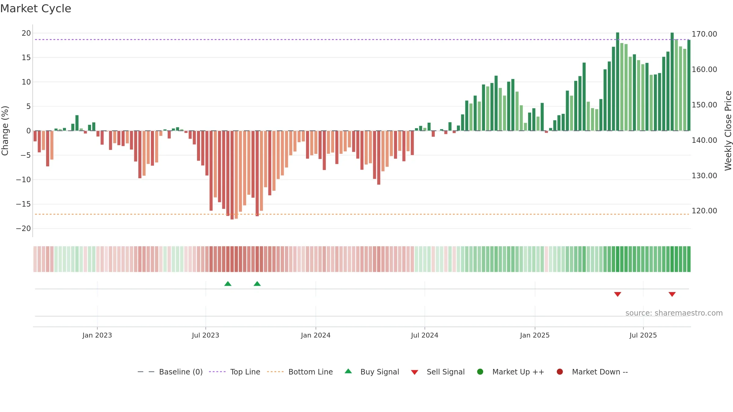
Task: Click the 140.00 price axis label
Action: pos(704,140)
